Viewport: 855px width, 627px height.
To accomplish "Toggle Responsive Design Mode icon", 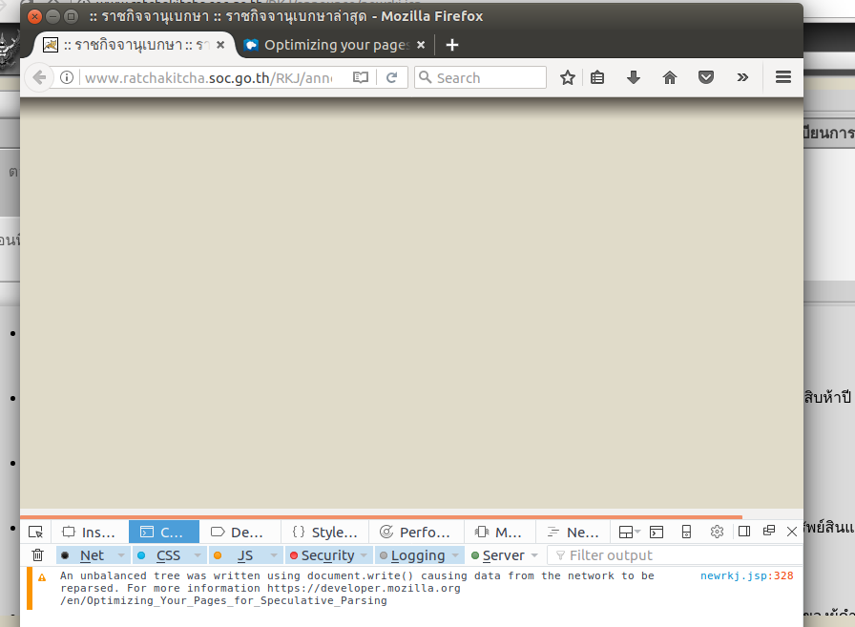I will click(686, 532).
